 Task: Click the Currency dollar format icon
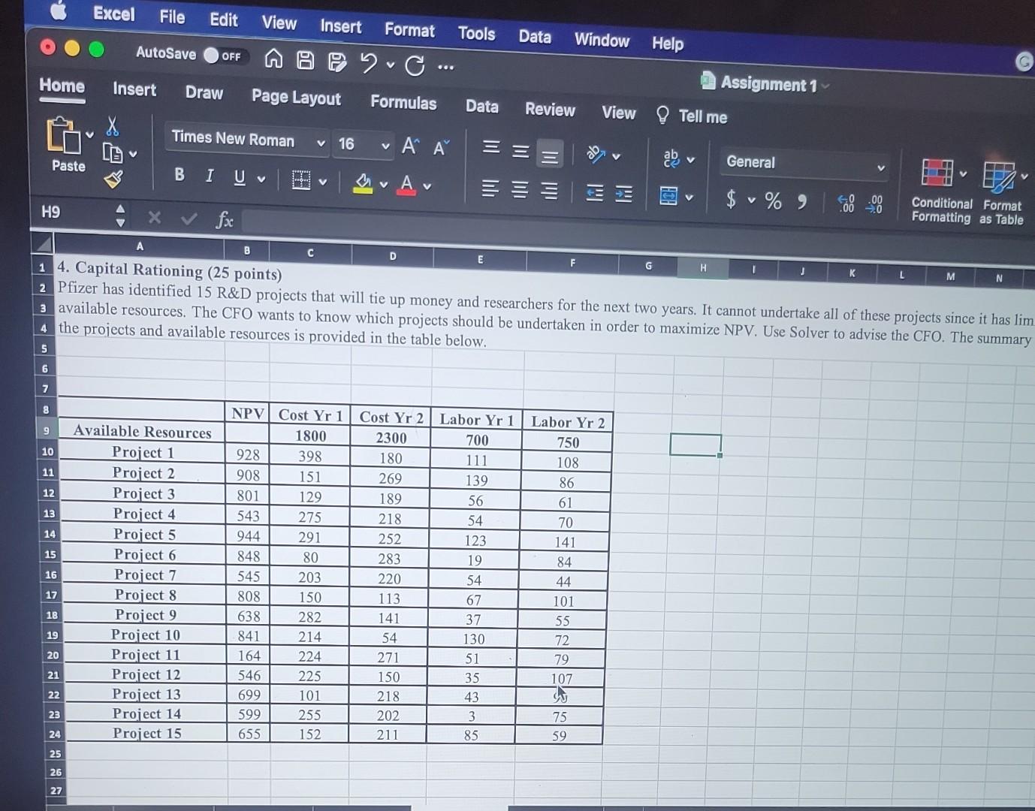732,199
